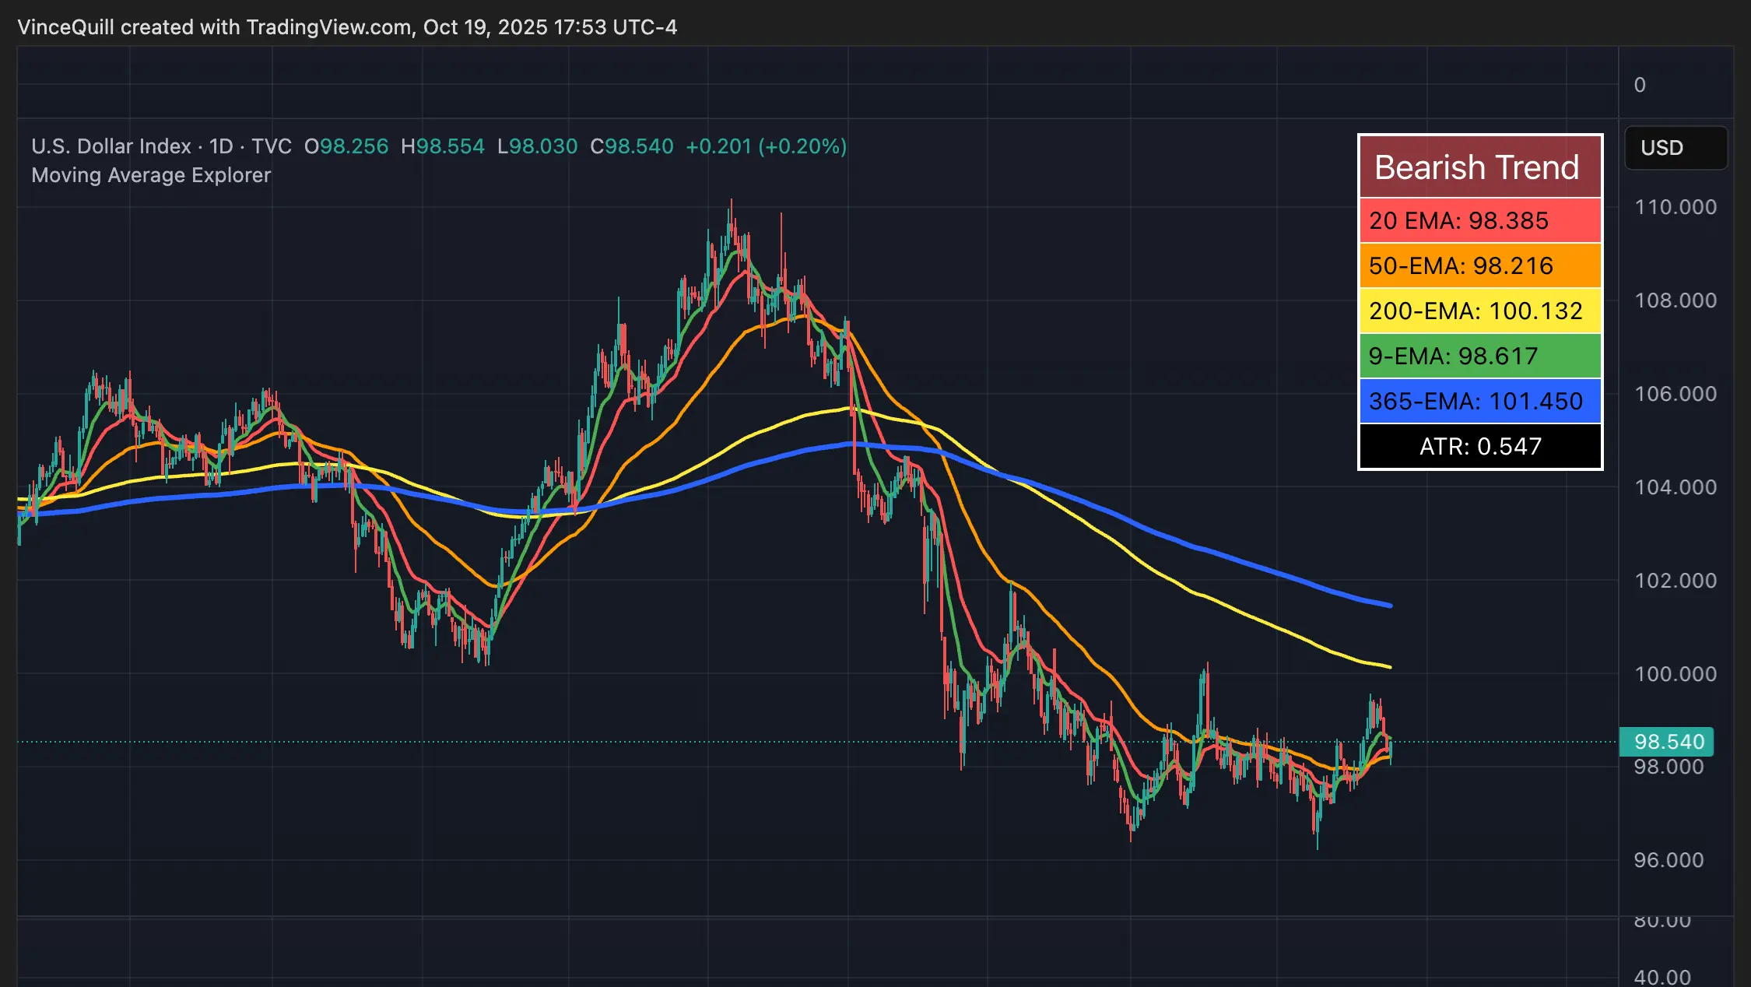This screenshot has width=1751, height=987.
Task: Click the 100.000 price axis label
Action: click(1675, 674)
